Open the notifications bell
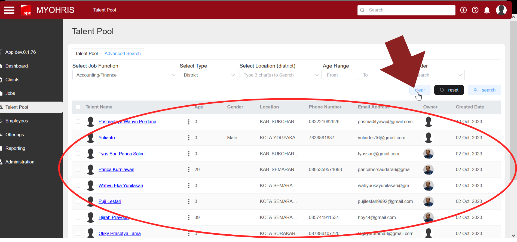The height and width of the screenshot is (242, 517). (x=487, y=10)
